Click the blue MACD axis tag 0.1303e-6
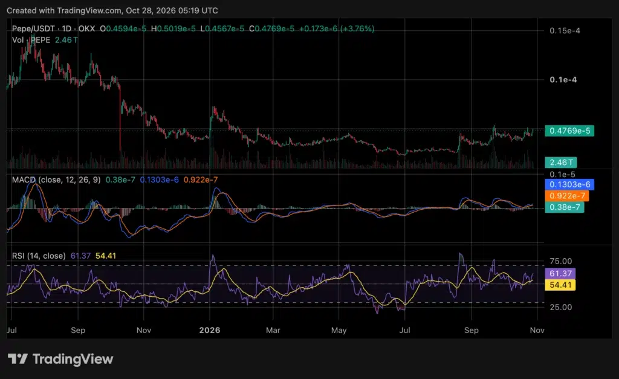The height and width of the screenshot is (379, 619). [x=569, y=184]
